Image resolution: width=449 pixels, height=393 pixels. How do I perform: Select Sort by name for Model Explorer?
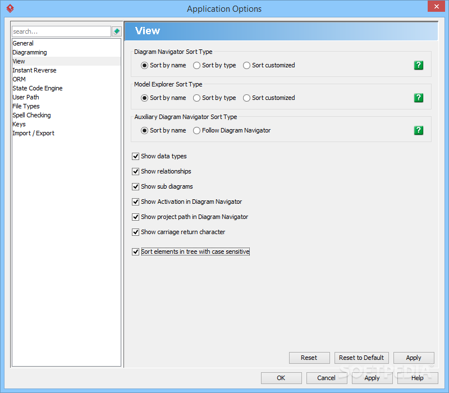163,98
